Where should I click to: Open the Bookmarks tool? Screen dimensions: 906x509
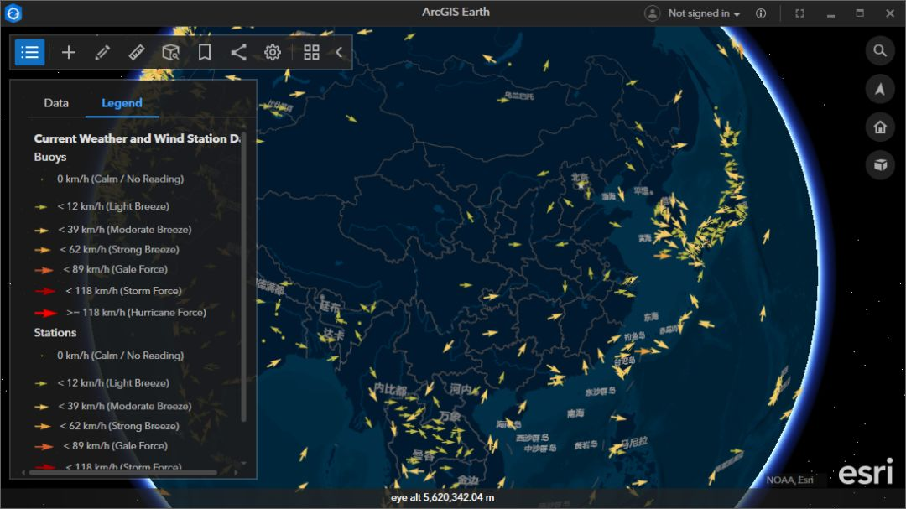coord(205,52)
